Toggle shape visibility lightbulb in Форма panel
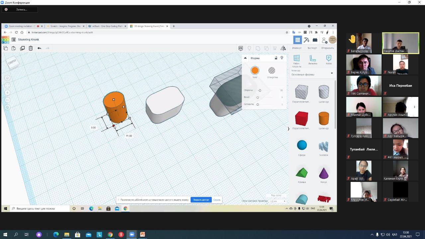Screen dimensions: 425x239 click(x=282, y=58)
